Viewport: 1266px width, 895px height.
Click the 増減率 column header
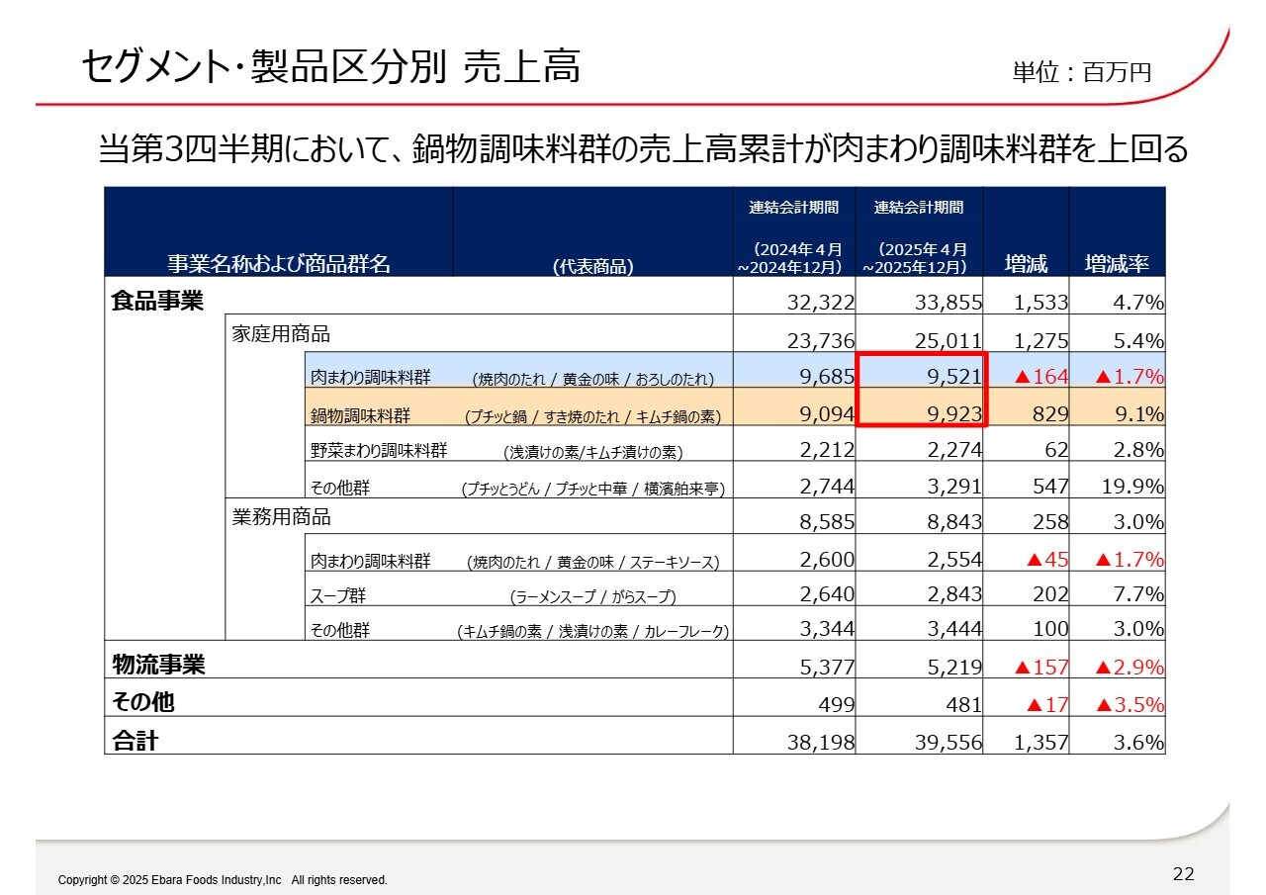click(x=1117, y=264)
